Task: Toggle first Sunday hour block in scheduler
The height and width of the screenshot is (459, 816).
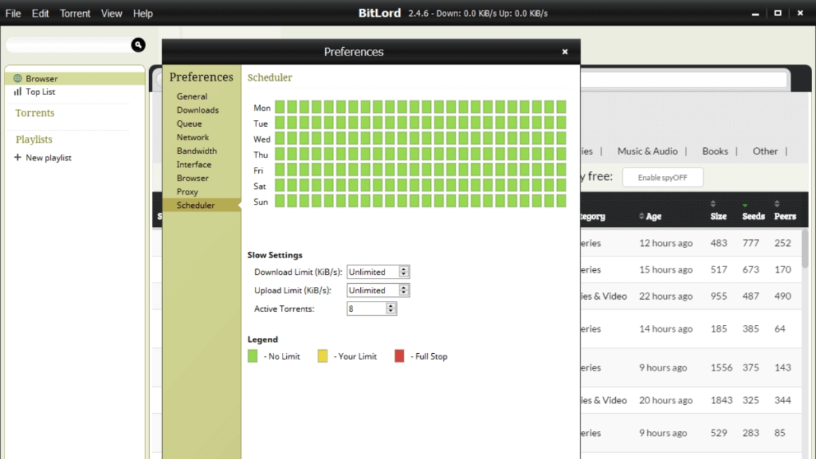Action: click(280, 201)
